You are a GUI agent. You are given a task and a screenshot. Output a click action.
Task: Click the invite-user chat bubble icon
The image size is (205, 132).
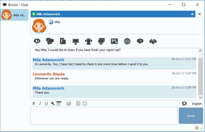point(37,41)
